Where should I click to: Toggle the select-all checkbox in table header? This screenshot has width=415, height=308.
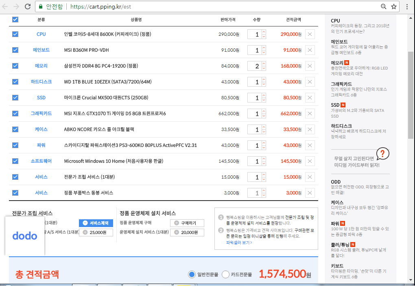click(15, 19)
